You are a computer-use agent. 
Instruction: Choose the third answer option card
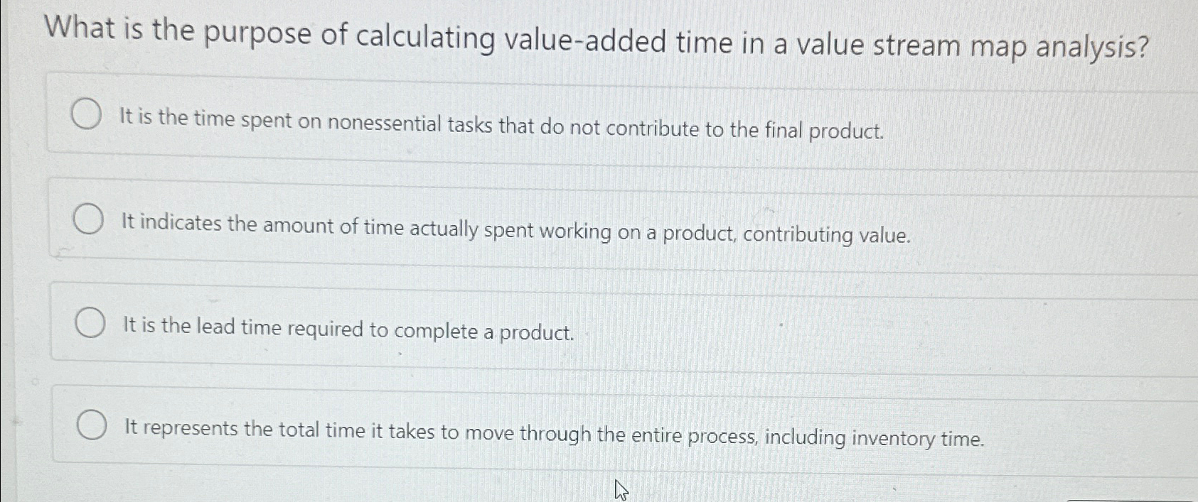tap(498, 323)
